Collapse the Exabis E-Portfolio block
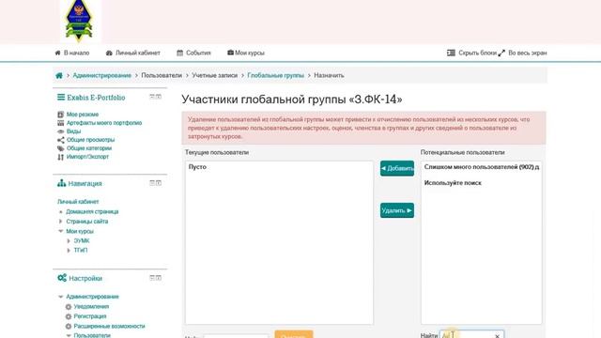The width and height of the screenshot is (601, 338). click(152, 97)
